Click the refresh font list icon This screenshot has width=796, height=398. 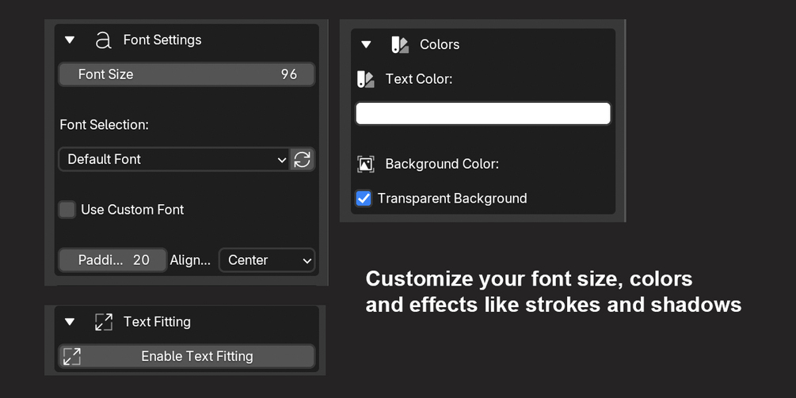[302, 159]
